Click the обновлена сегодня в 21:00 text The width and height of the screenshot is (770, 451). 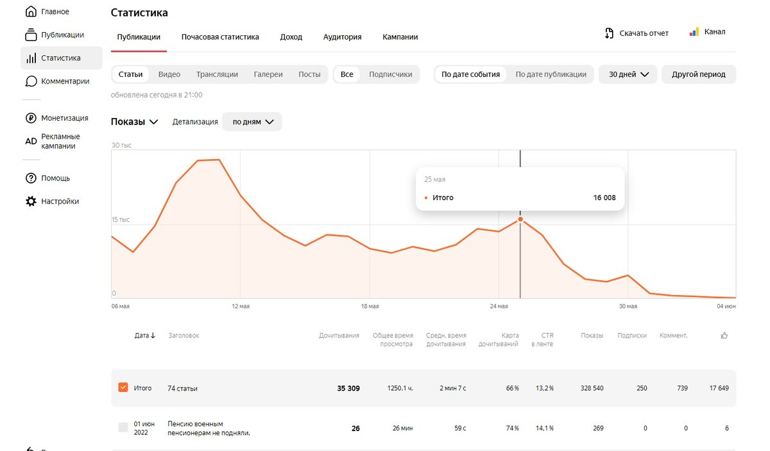tap(157, 95)
